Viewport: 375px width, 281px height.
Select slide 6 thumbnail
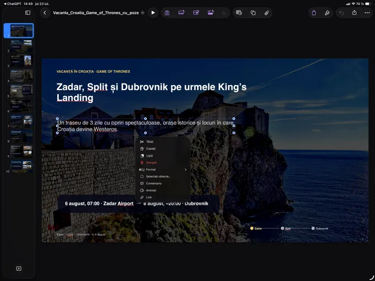pyautogui.click(x=21, y=106)
